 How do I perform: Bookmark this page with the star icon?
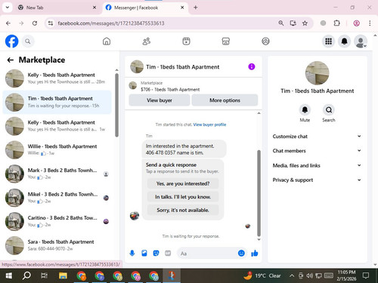coord(305,23)
